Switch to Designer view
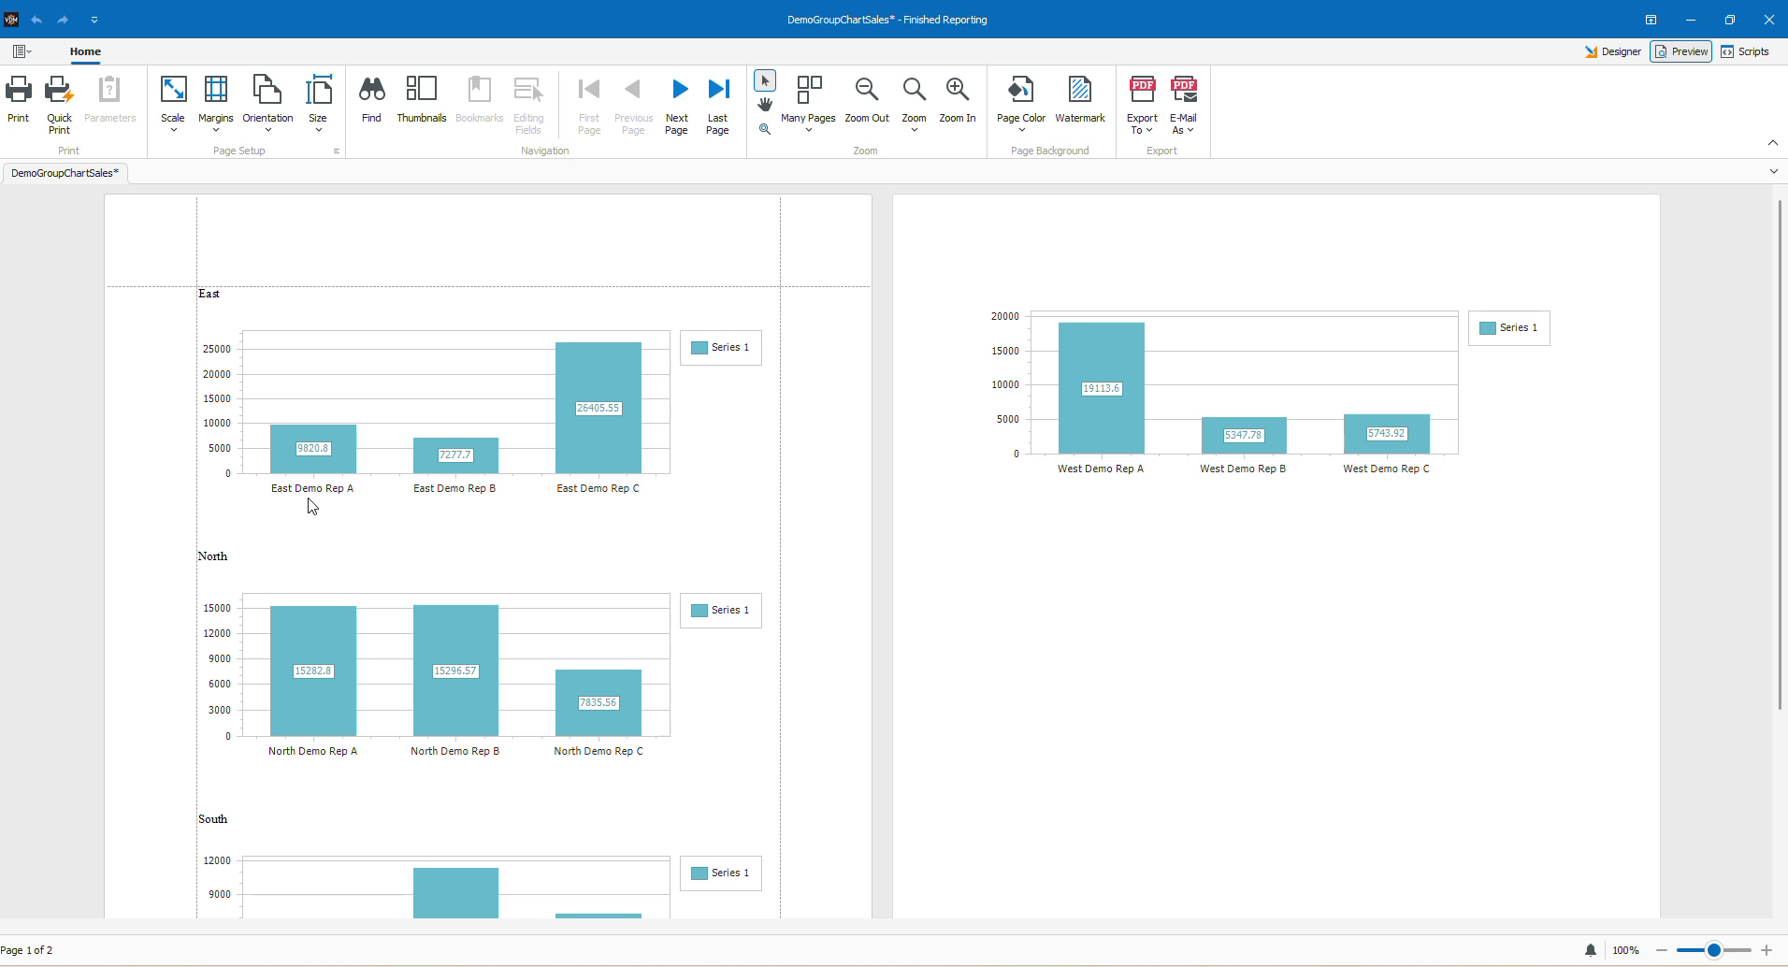The image size is (1788, 967). pyautogui.click(x=1613, y=51)
